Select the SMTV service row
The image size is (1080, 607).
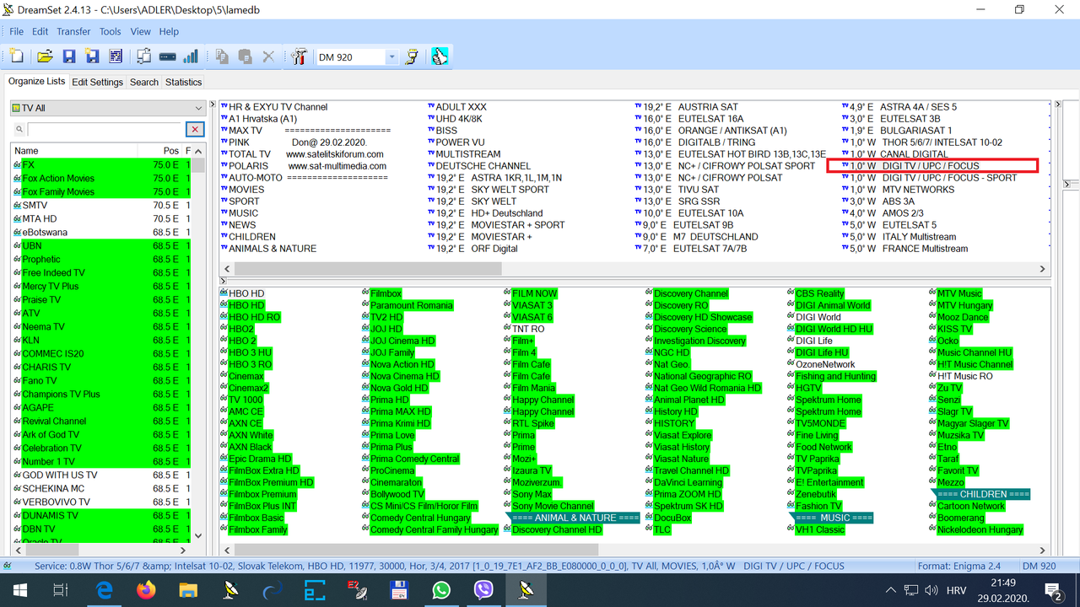tap(100, 206)
